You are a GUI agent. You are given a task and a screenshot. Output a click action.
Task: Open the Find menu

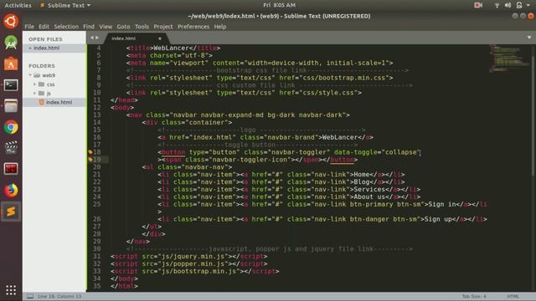(x=89, y=27)
